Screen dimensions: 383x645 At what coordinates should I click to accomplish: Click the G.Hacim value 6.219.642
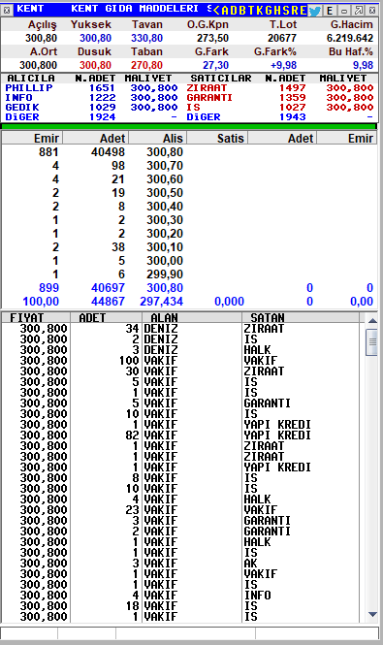click(350, 38)
